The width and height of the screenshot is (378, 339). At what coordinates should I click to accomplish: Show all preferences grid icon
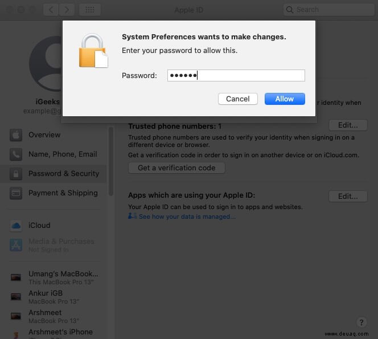(x=90, y=10)
